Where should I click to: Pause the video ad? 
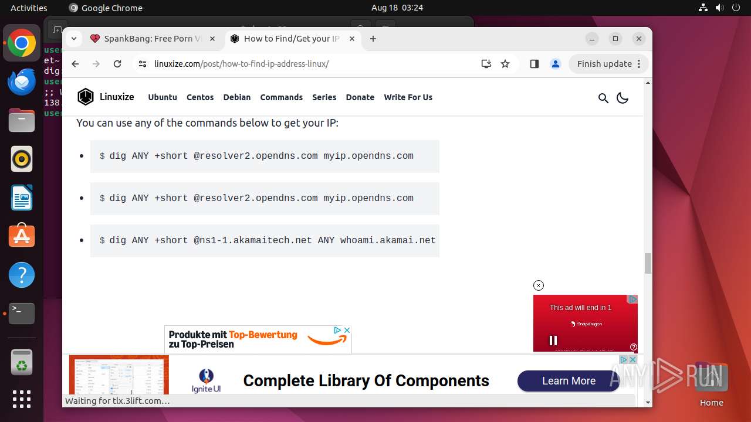point(553,341)
